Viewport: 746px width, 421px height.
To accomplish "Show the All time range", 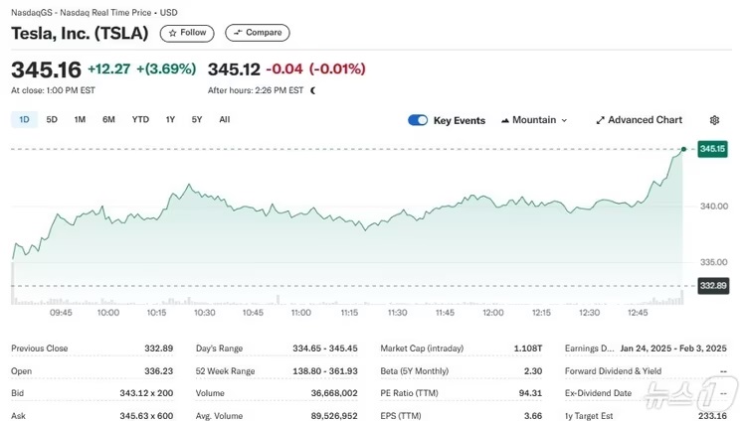I will tap(225, 119).
